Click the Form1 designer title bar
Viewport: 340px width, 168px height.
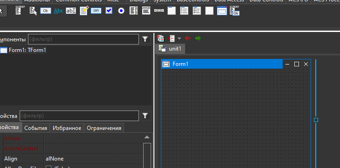click(x=222, y=64)
